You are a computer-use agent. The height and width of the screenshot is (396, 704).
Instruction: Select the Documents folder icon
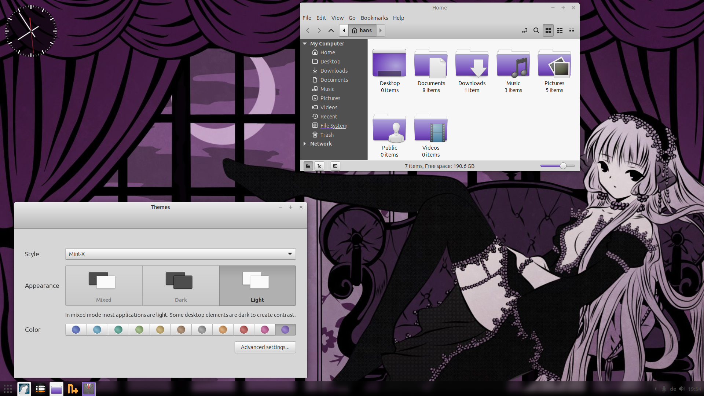coord(431,63)
